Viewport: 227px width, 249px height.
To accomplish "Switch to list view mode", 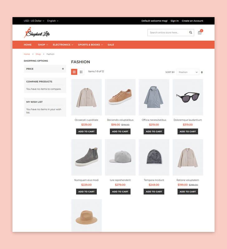I will tap(81, 72).
